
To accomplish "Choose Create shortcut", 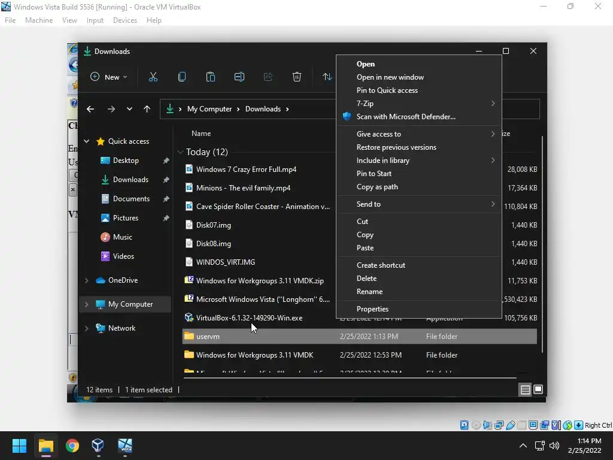I will pos(419,265).
